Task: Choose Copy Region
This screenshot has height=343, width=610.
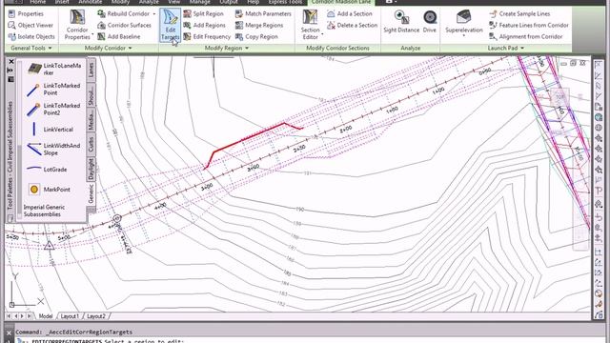Action: (256, 36)
